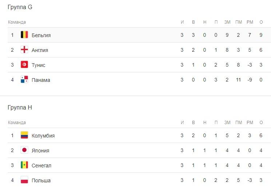Click the Japan flag icon
The image size is (271, 191).
[x=24, y=150]
